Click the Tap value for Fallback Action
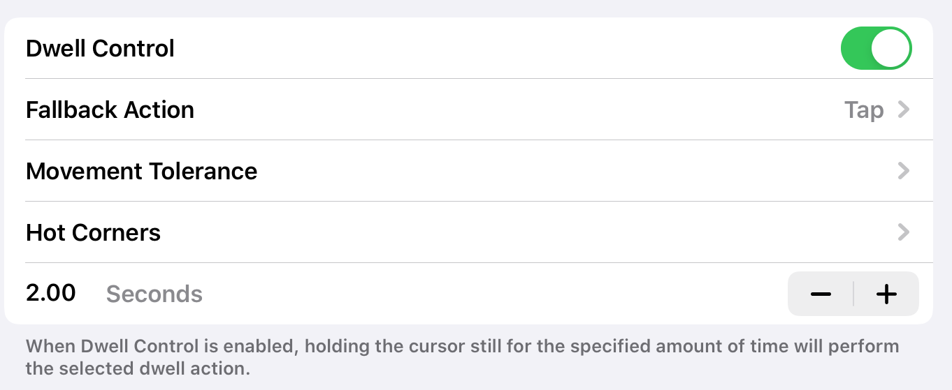This screenshot has width=952, height=390. coord(864,110)
